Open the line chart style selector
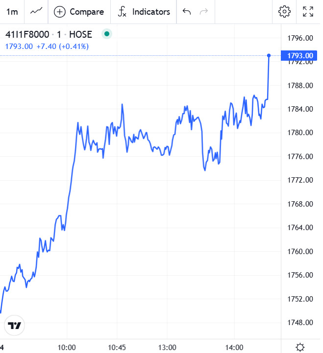The image size is (323, 353). 36,12
